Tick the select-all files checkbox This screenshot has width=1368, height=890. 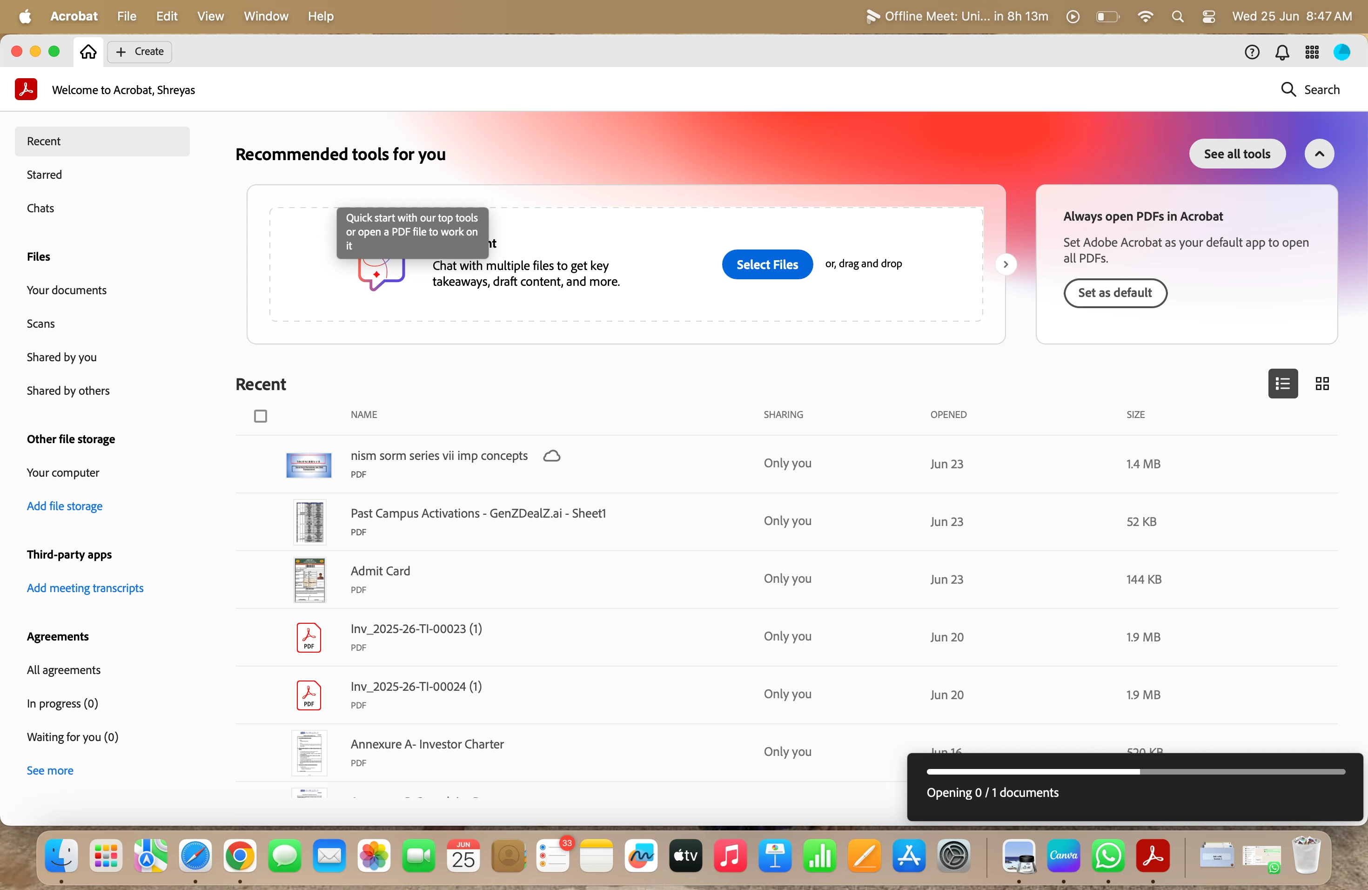coord(261,416)
